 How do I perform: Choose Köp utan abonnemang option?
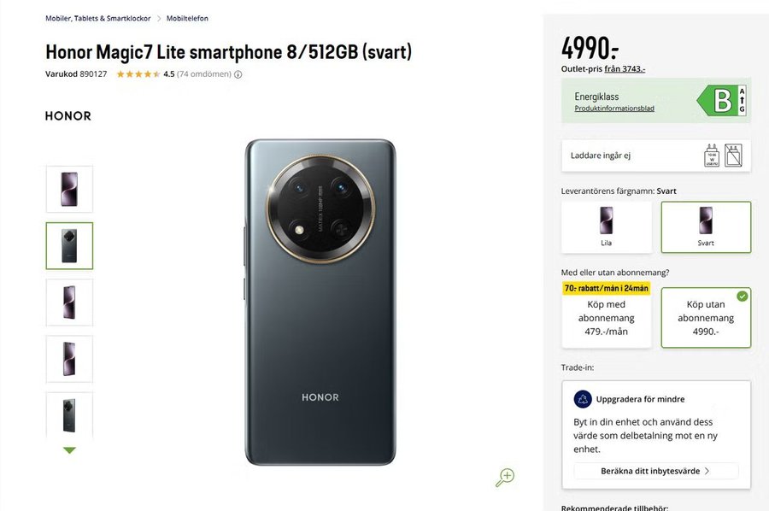point(706,317)
